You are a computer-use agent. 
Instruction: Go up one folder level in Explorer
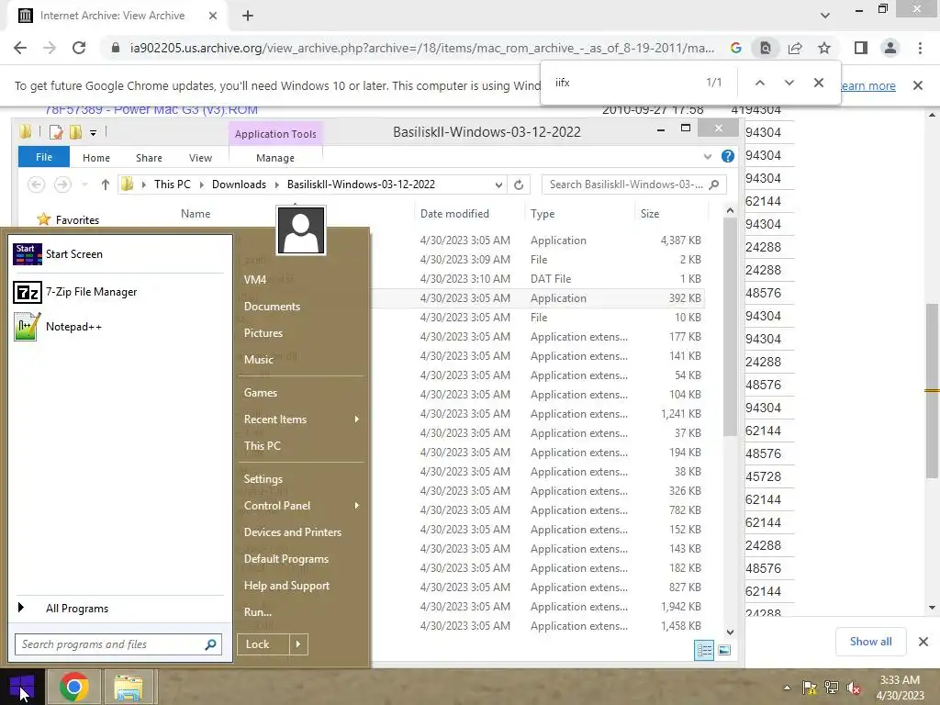pos(105,185)
